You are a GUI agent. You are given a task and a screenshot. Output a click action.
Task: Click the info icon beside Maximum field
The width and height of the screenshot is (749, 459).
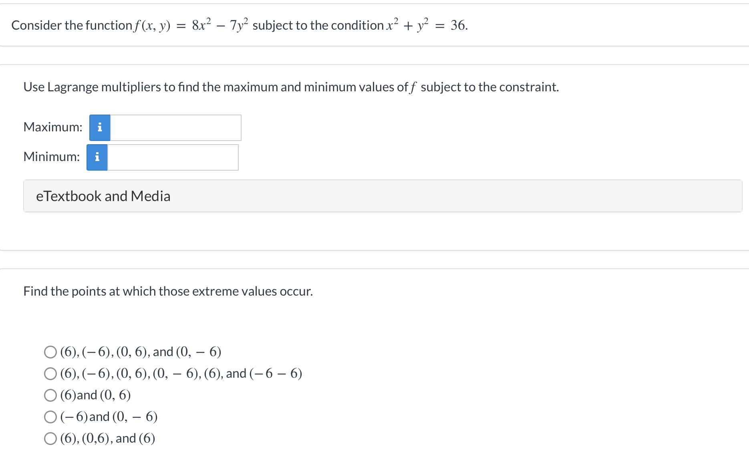pos(100,127)
